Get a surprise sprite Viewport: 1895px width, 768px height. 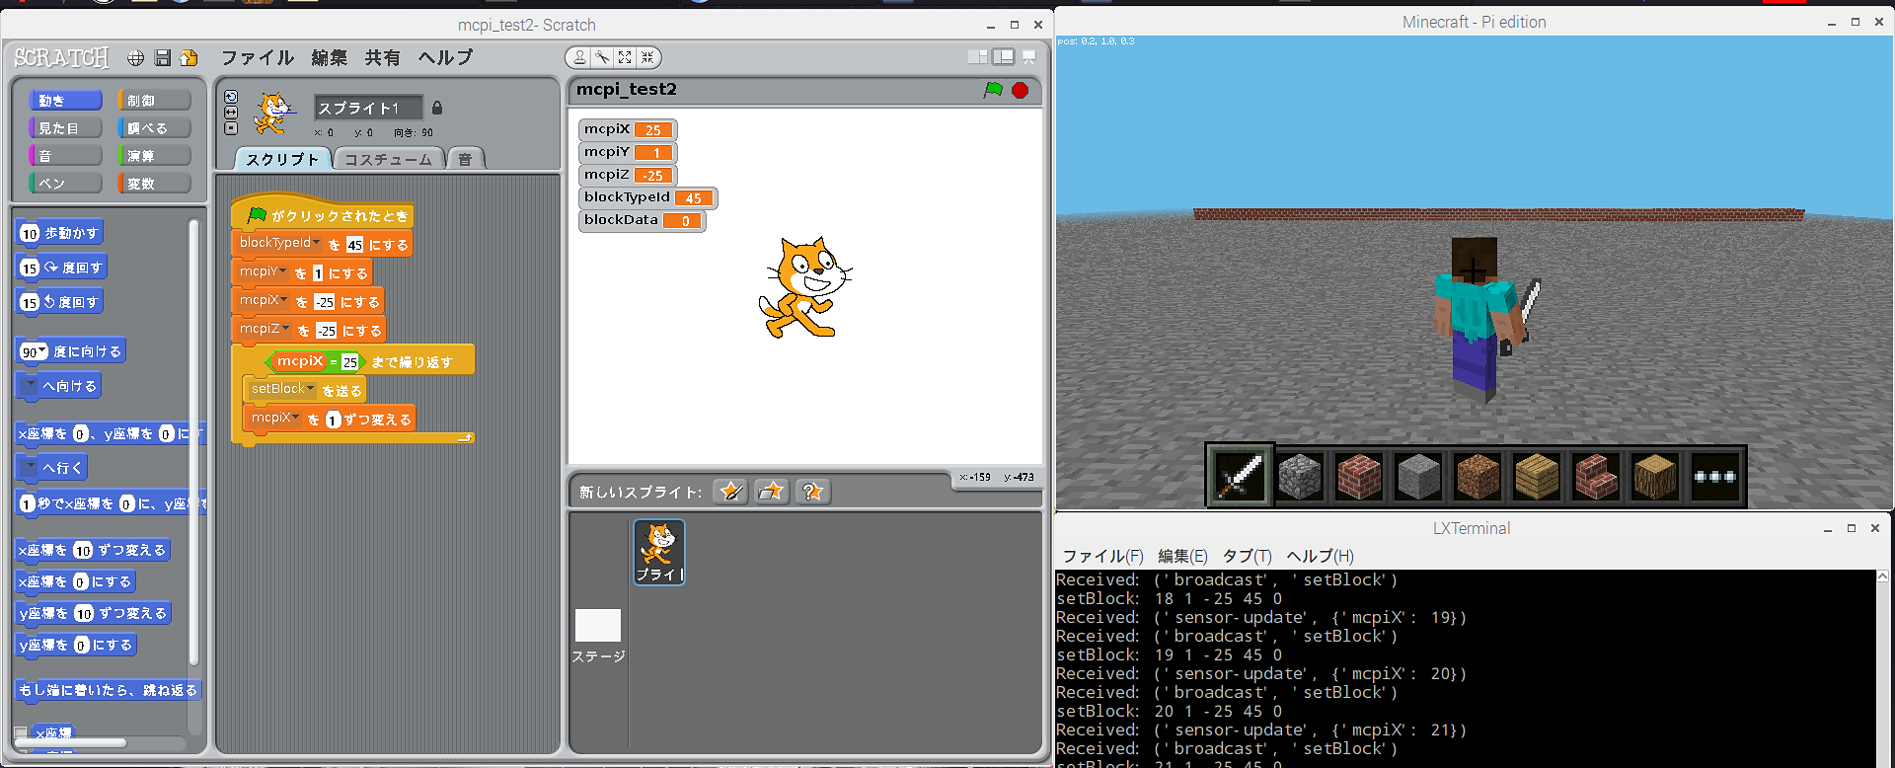812,492
